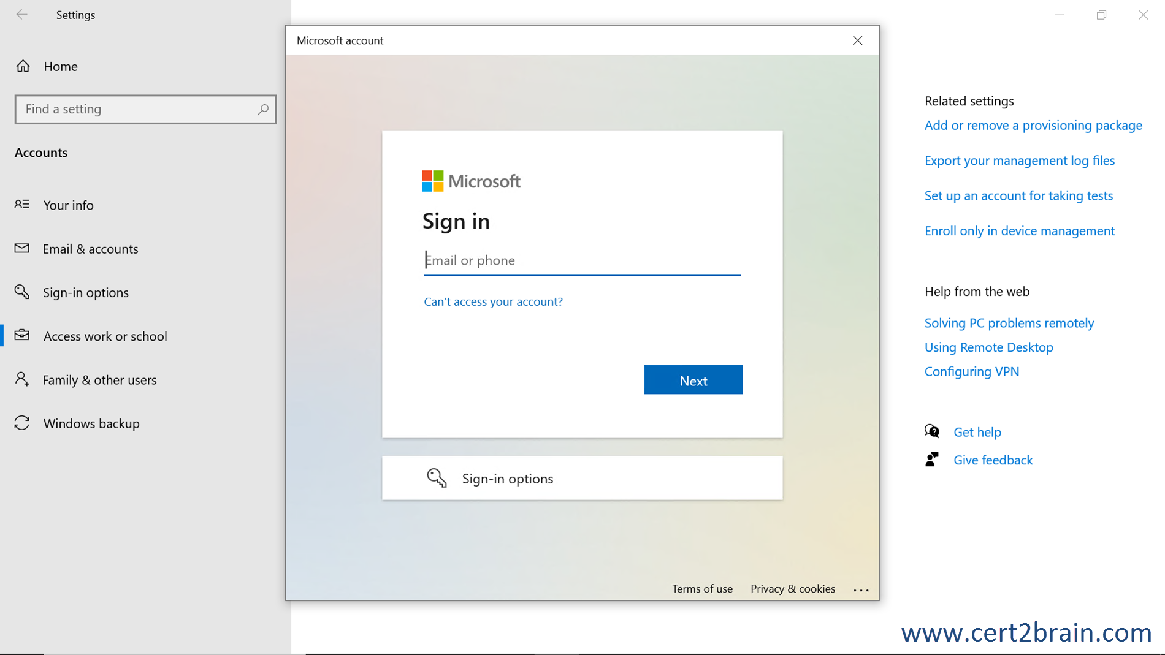Open Enroll only in device management
This screenshot has width=1165, height=655.
tap(1020, 231)
